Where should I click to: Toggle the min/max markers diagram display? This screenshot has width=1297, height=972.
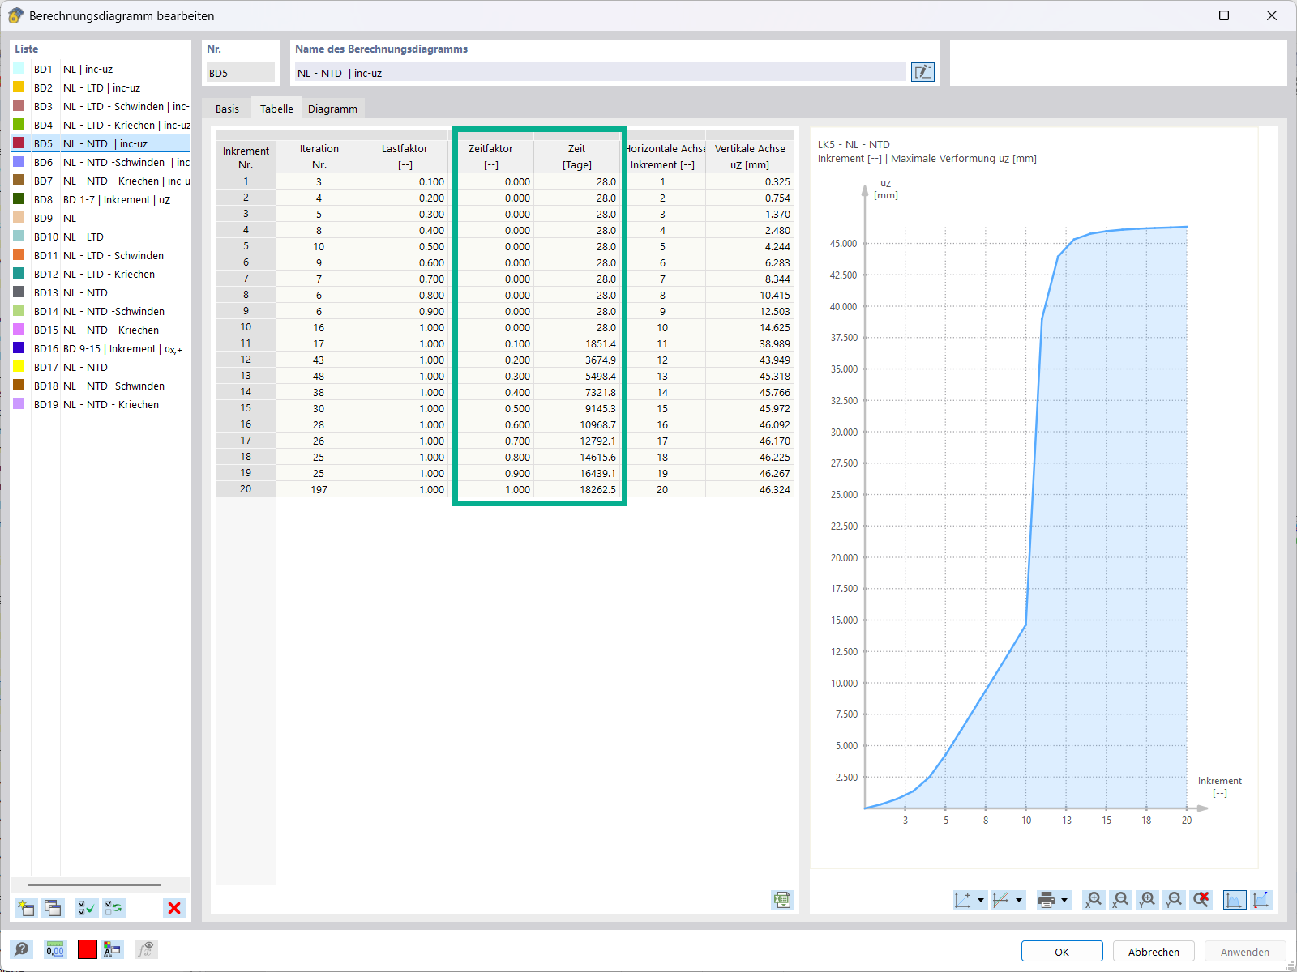(x=1261, y=900)
